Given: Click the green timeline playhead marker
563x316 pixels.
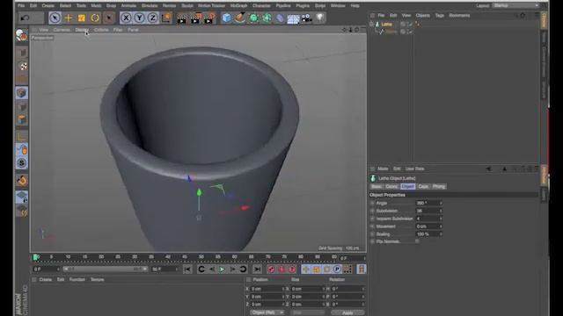Looking at the screenshot, I should tap(35, 257).
